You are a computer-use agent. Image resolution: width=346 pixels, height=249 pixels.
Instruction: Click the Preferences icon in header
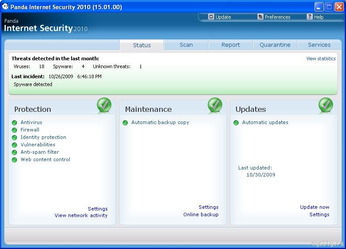pyautogui.click(x=260, y=17)
